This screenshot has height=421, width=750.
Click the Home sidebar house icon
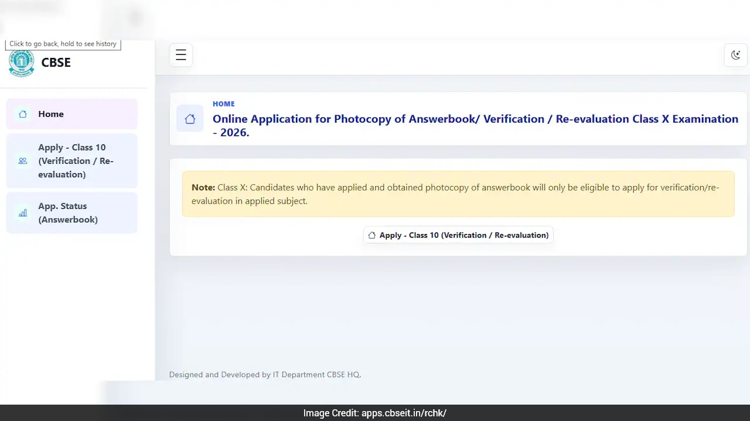pyautogui.click(x=22, y=114)
